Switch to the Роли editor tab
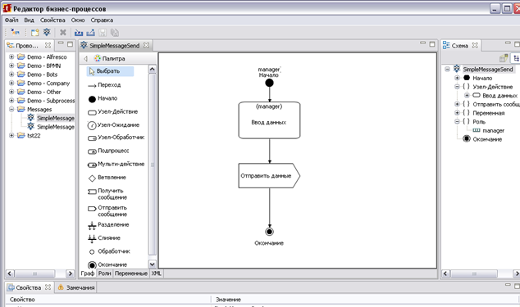This screenshot has width=520, height=307. [x=104, y=273]
